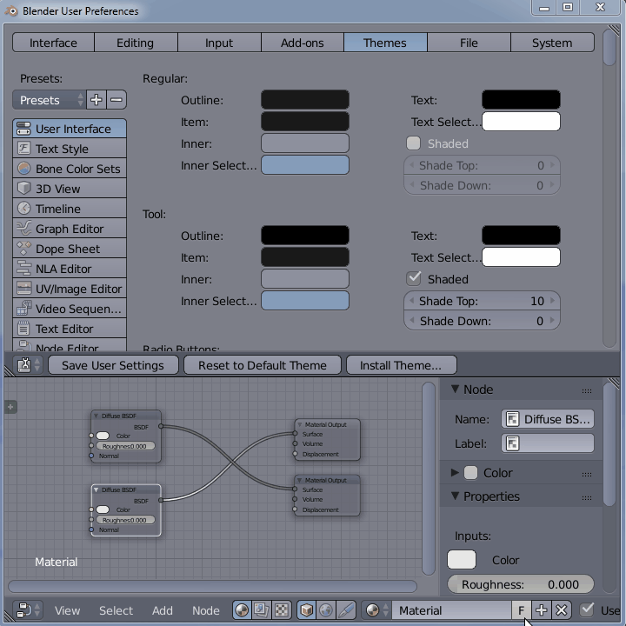Click node Name field Diffuse BS...
Viewport: 626px width, 626px height.
(x=548, y=419)
